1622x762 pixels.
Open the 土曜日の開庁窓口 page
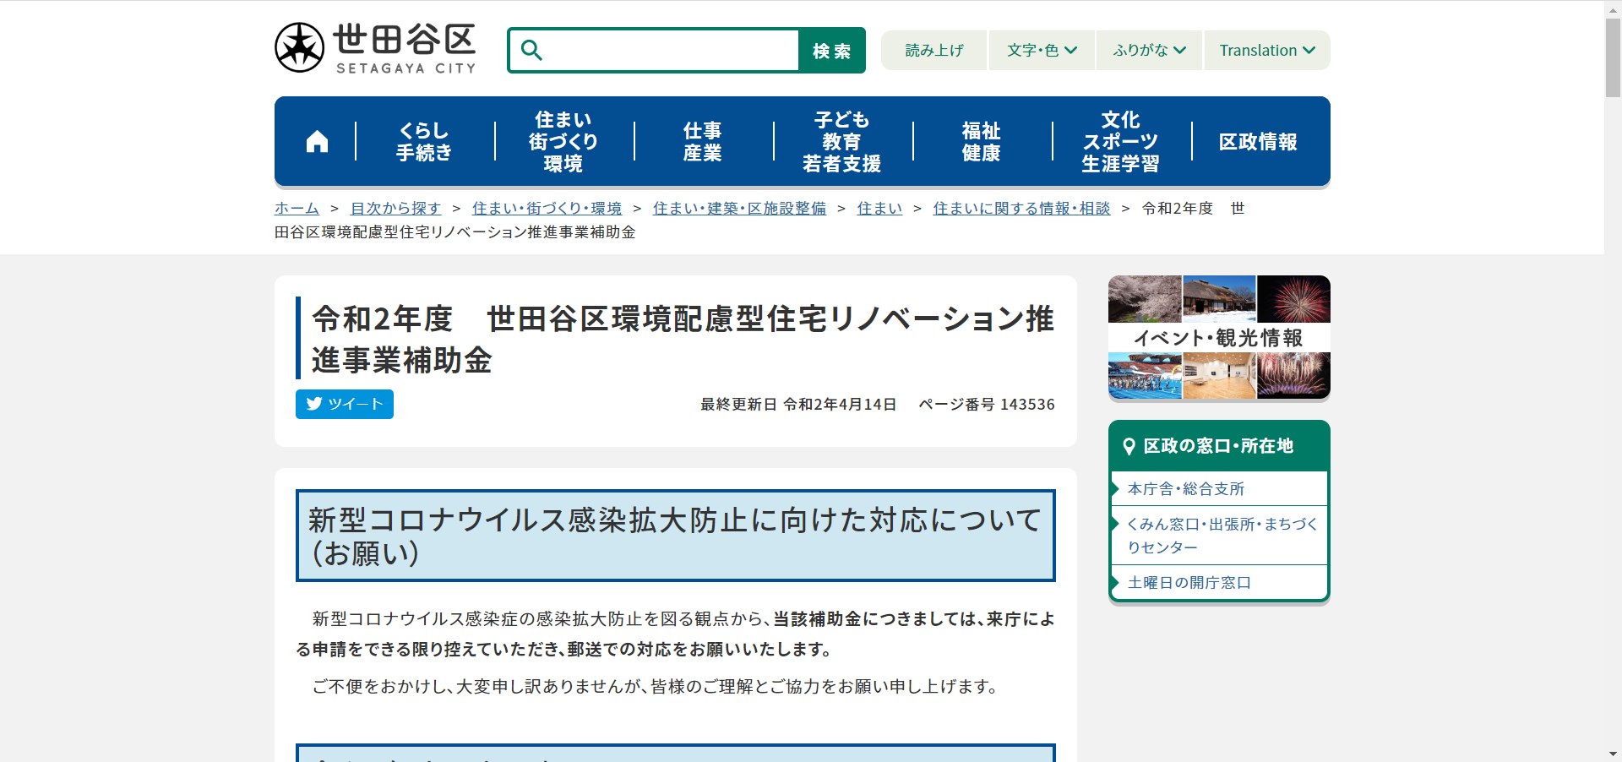point(1190,582)
